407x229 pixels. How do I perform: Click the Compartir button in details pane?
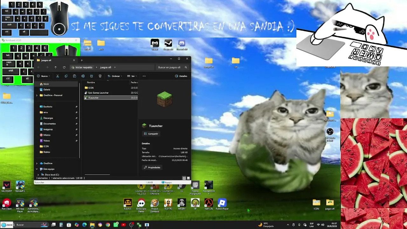(151, 134)
